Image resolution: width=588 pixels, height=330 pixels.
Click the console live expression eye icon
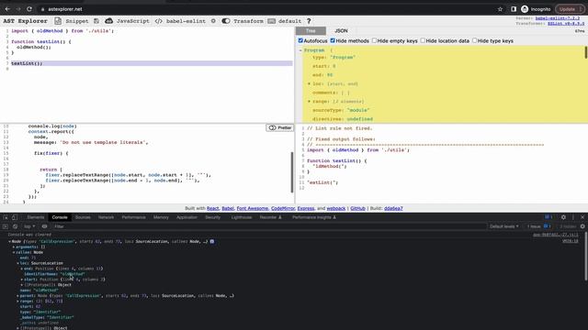[x=44, y=226]
